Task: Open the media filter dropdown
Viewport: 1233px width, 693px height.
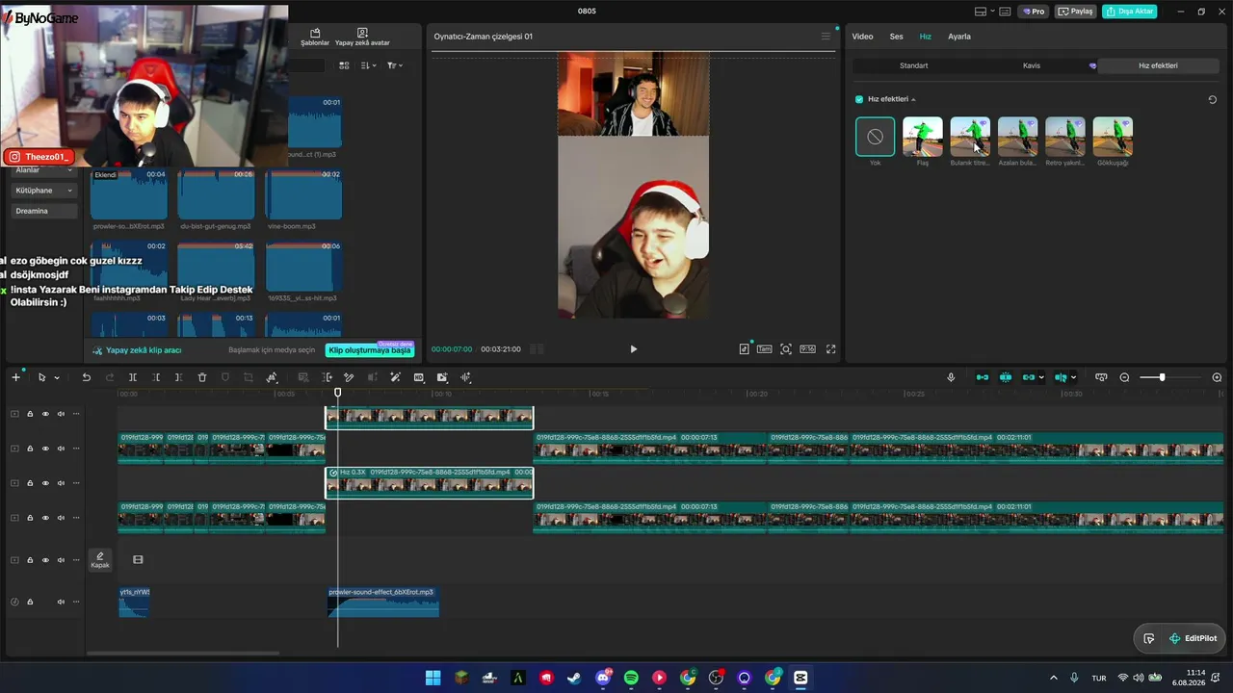Action: click(395, 65)
